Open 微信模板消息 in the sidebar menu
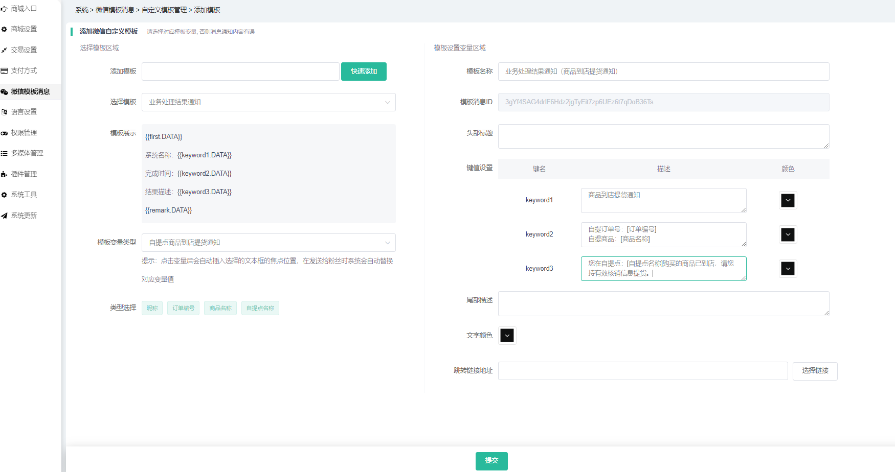This screenshot has height=472, width=895. point(30,91)
